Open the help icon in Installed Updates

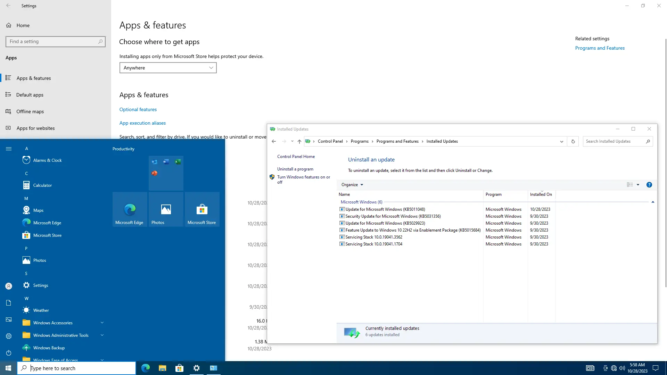coord(649,185)
